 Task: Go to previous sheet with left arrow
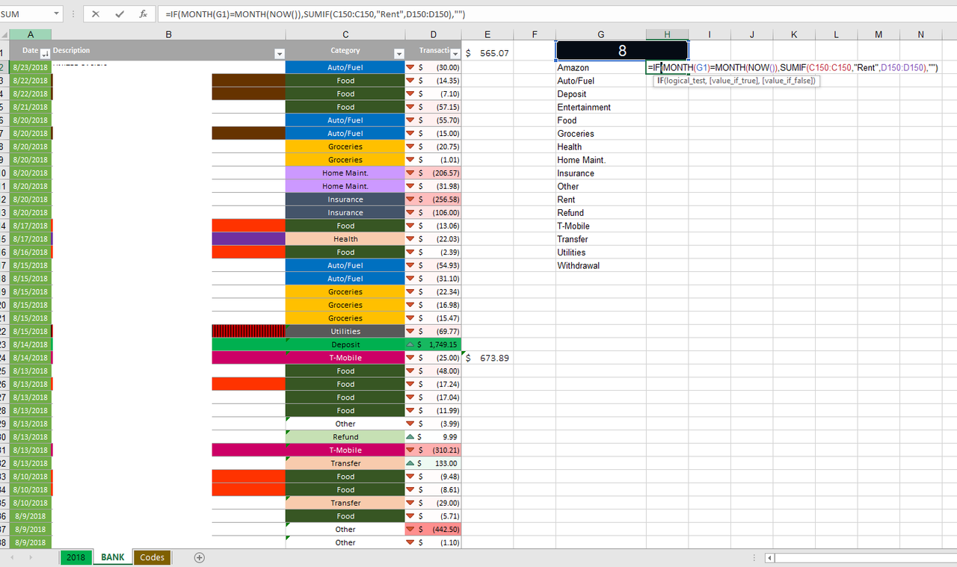pos(12,557)
